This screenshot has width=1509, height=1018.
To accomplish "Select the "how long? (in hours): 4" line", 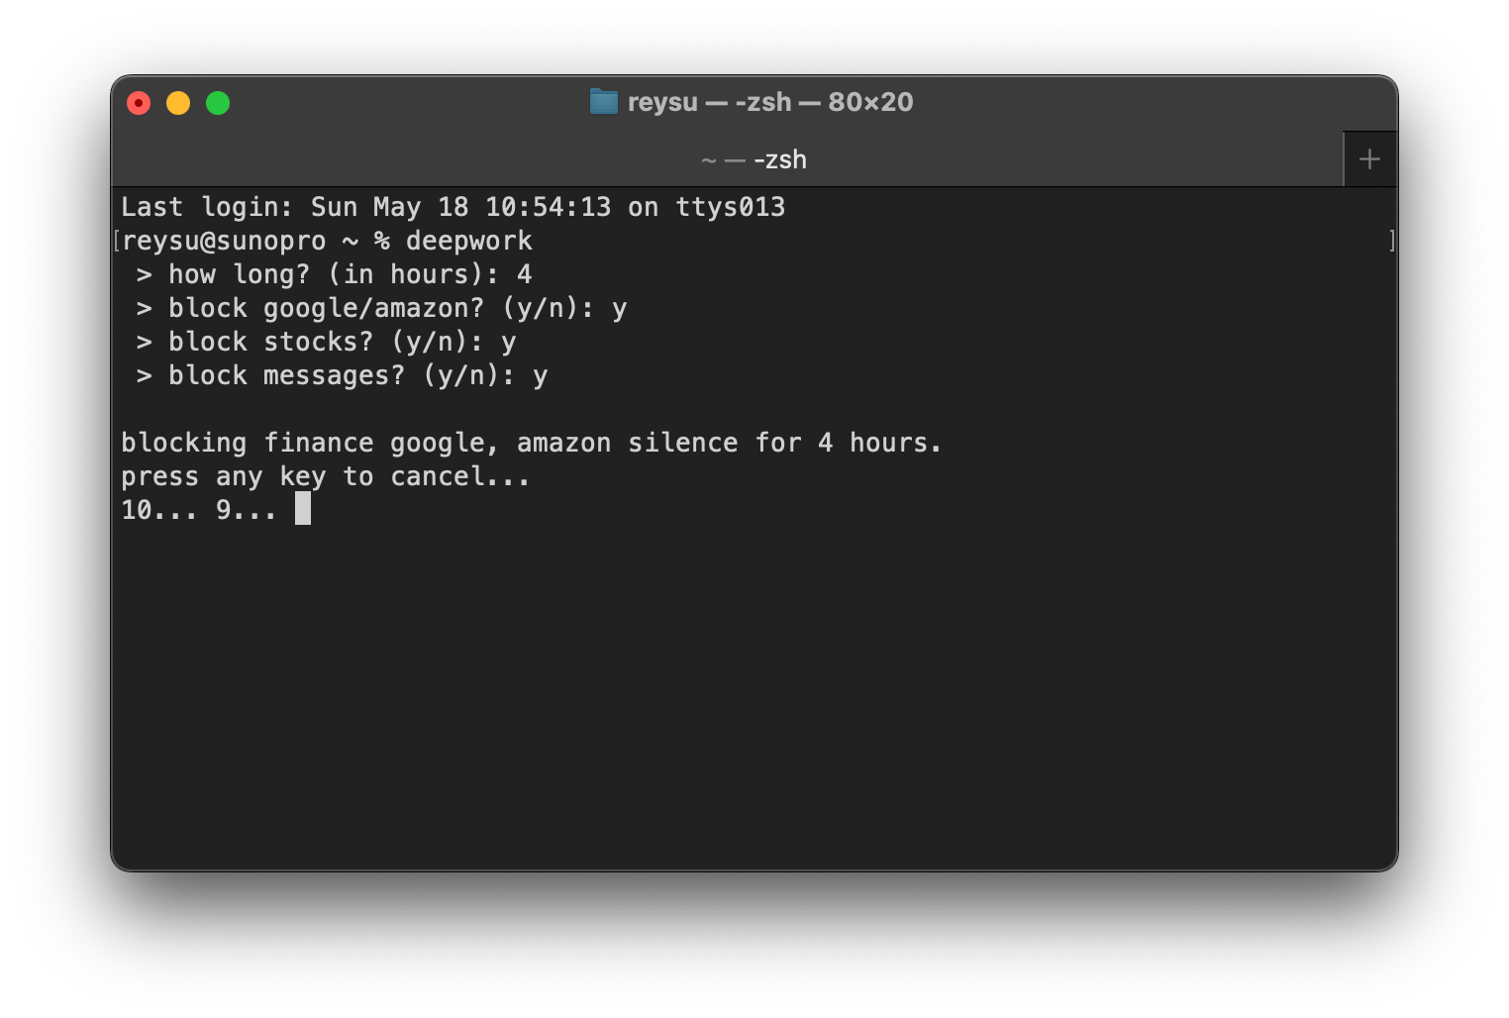I will [x=337, y=274].
